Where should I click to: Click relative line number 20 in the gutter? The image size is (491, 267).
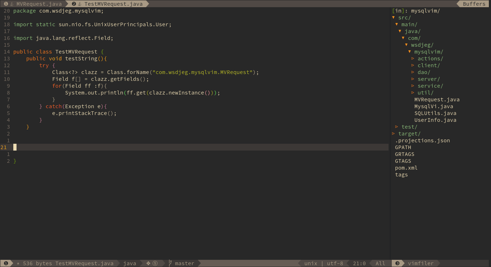coord(7,11)
